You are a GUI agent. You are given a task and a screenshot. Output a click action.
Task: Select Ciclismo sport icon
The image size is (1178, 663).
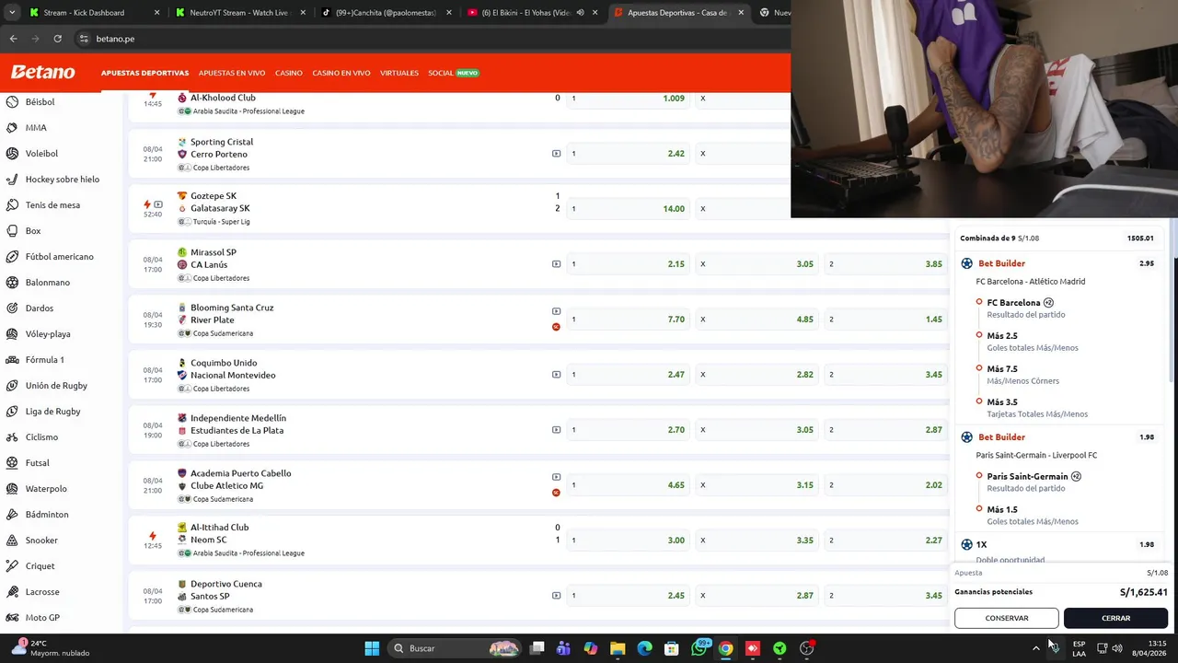[x=12, y=437]
